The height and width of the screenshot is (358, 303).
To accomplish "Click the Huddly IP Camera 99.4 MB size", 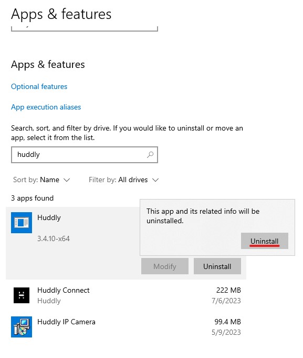I will pyautogui.click(x=227, y=322).
